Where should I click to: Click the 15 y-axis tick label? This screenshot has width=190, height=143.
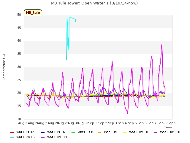[x=19, y=106]
